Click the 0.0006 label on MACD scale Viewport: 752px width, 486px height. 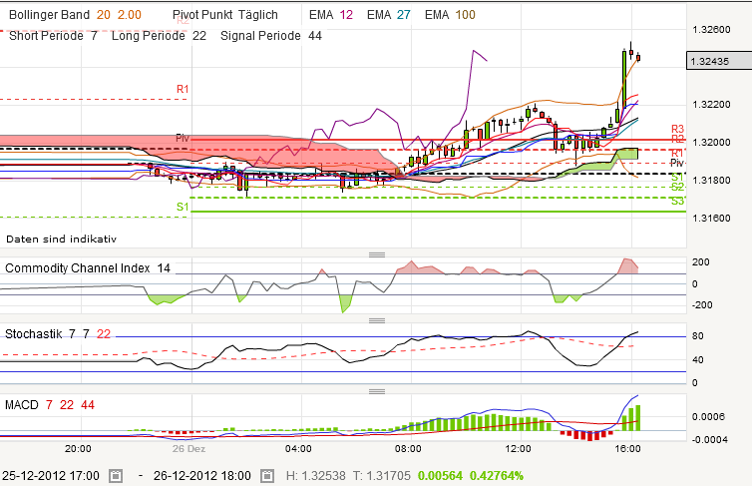708,417
